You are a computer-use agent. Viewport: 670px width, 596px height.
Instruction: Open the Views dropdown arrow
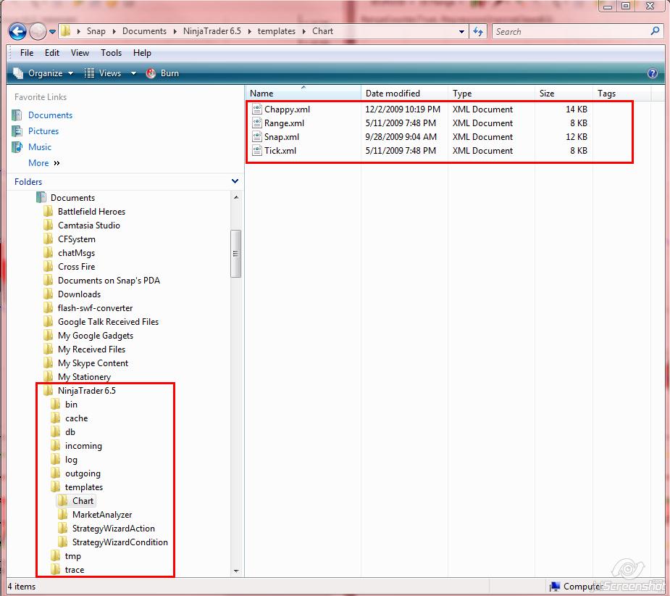(x=133, y=73)
